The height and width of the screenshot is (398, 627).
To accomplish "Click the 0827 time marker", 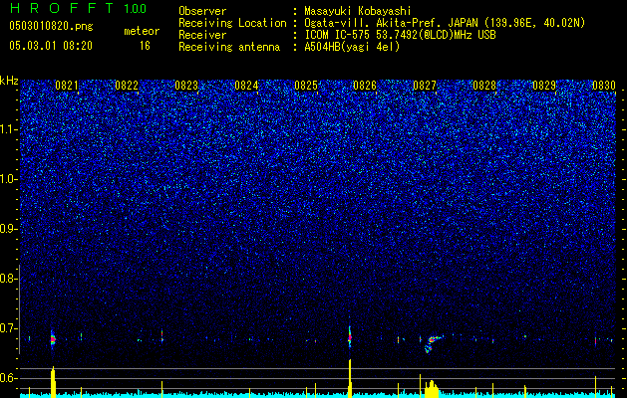I will pos(425,86).
